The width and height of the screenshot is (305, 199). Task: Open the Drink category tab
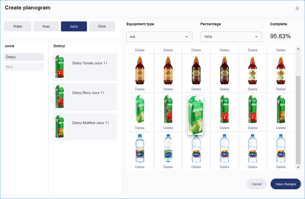(x=102, y=26)
